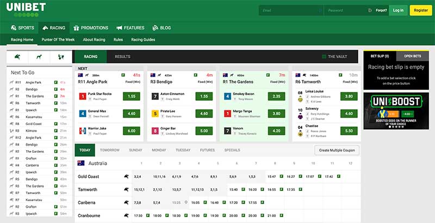Image resolution: width=435 pixels, height=223 pixels.
Task: Click Create Multiple Coupon
Action: (337, 150)
